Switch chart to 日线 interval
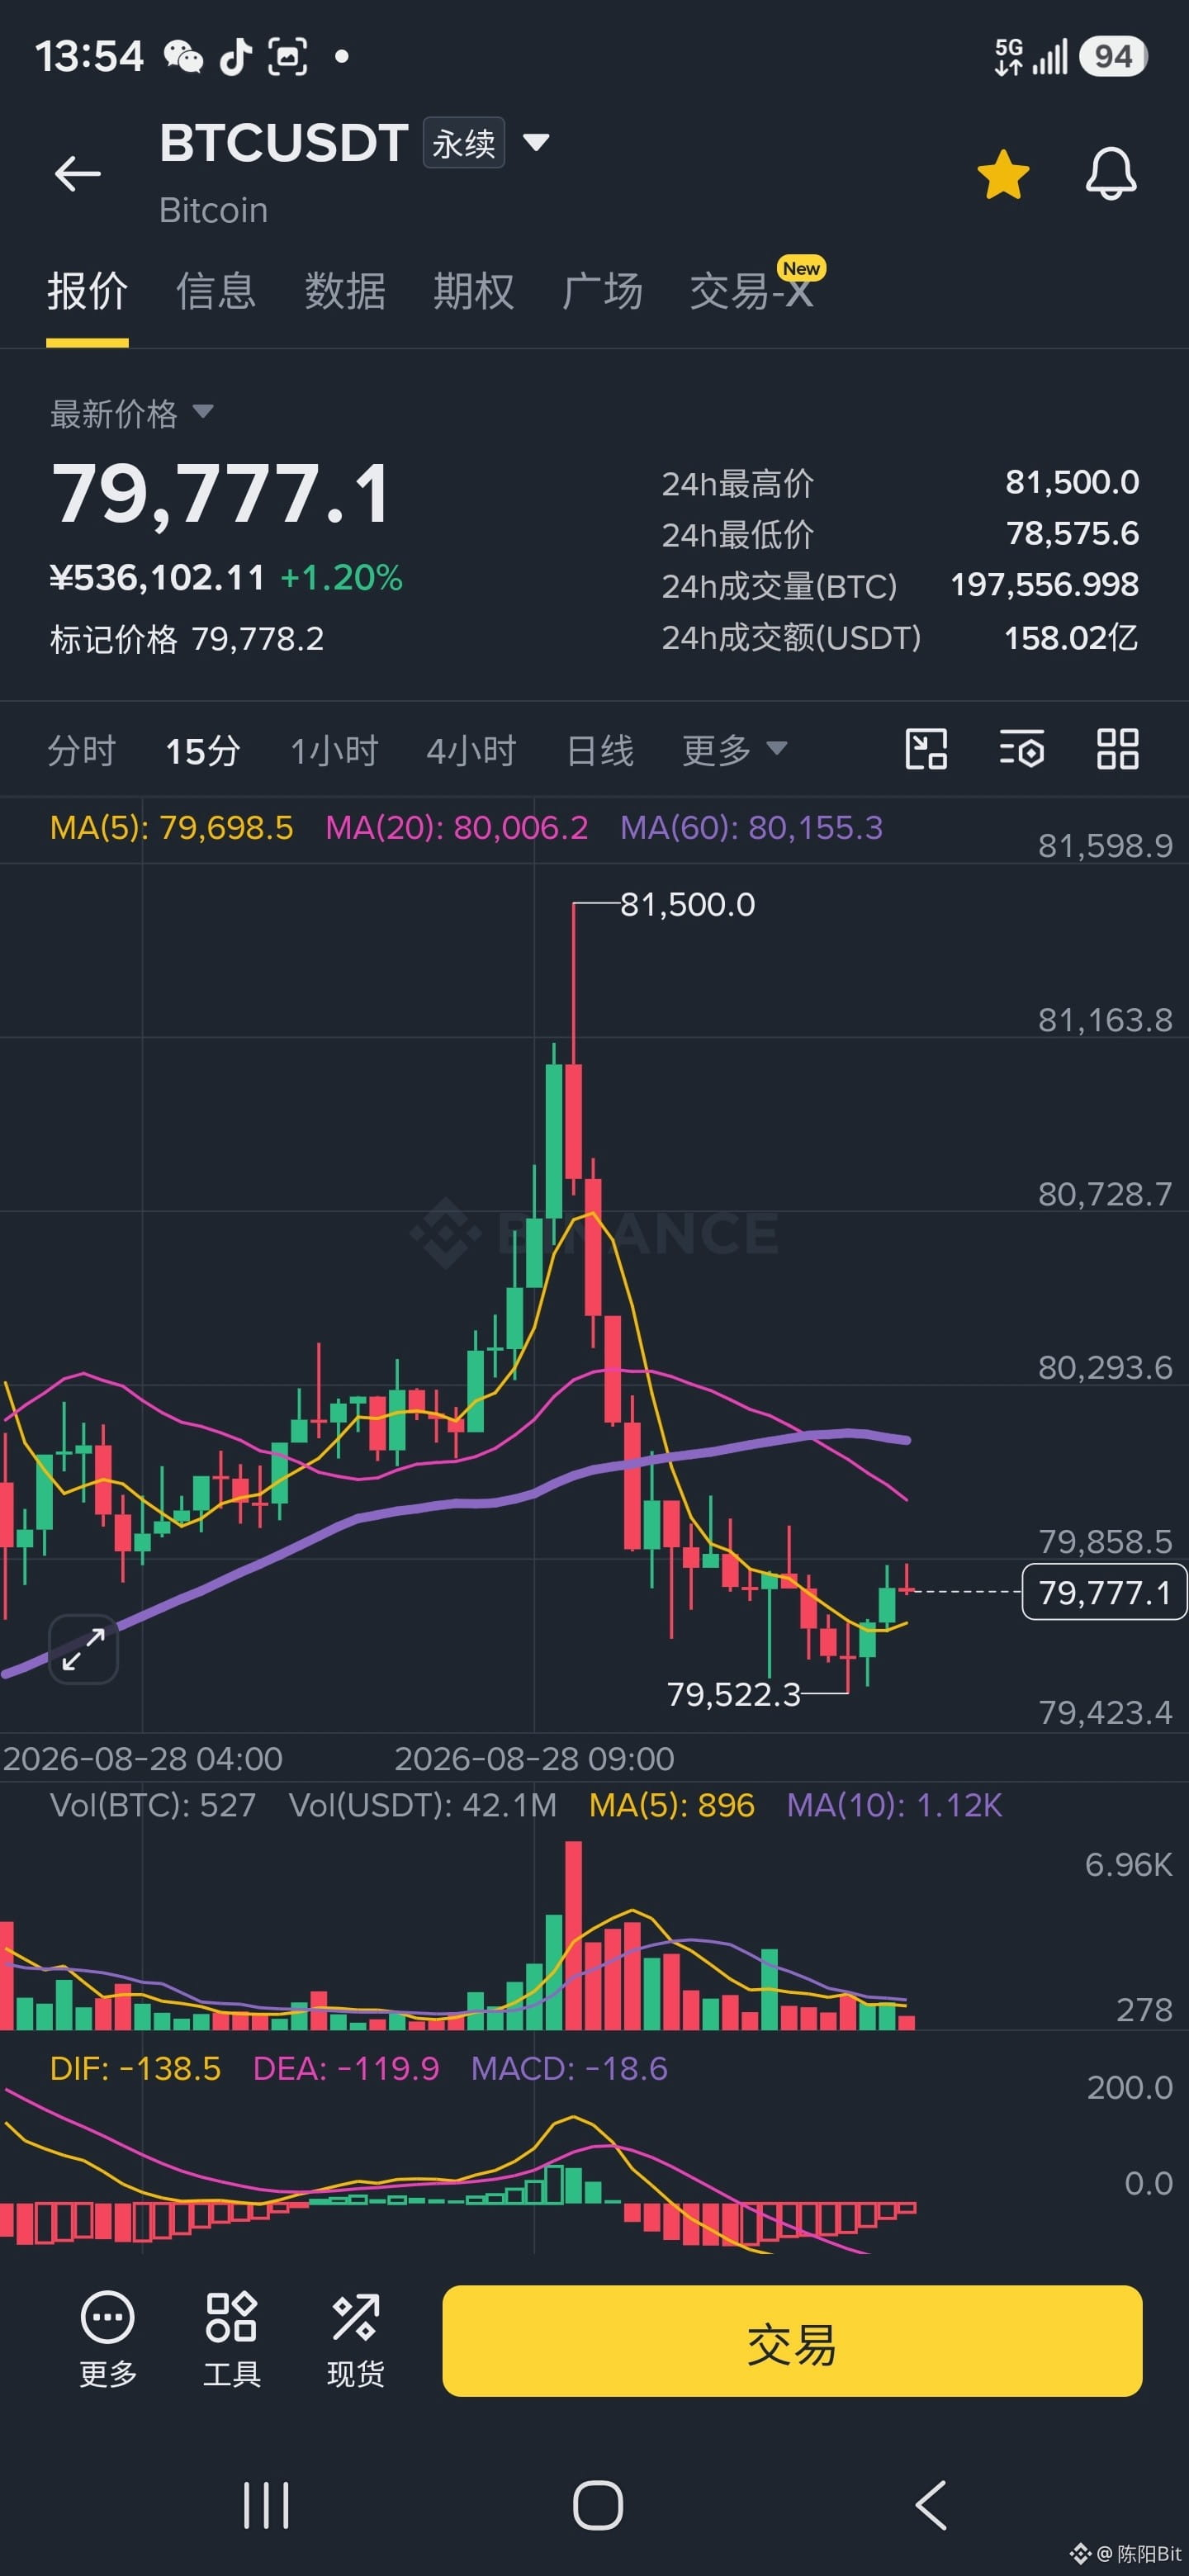The width and height of the screenshot is (1189, 2576). tap(600, 750)
